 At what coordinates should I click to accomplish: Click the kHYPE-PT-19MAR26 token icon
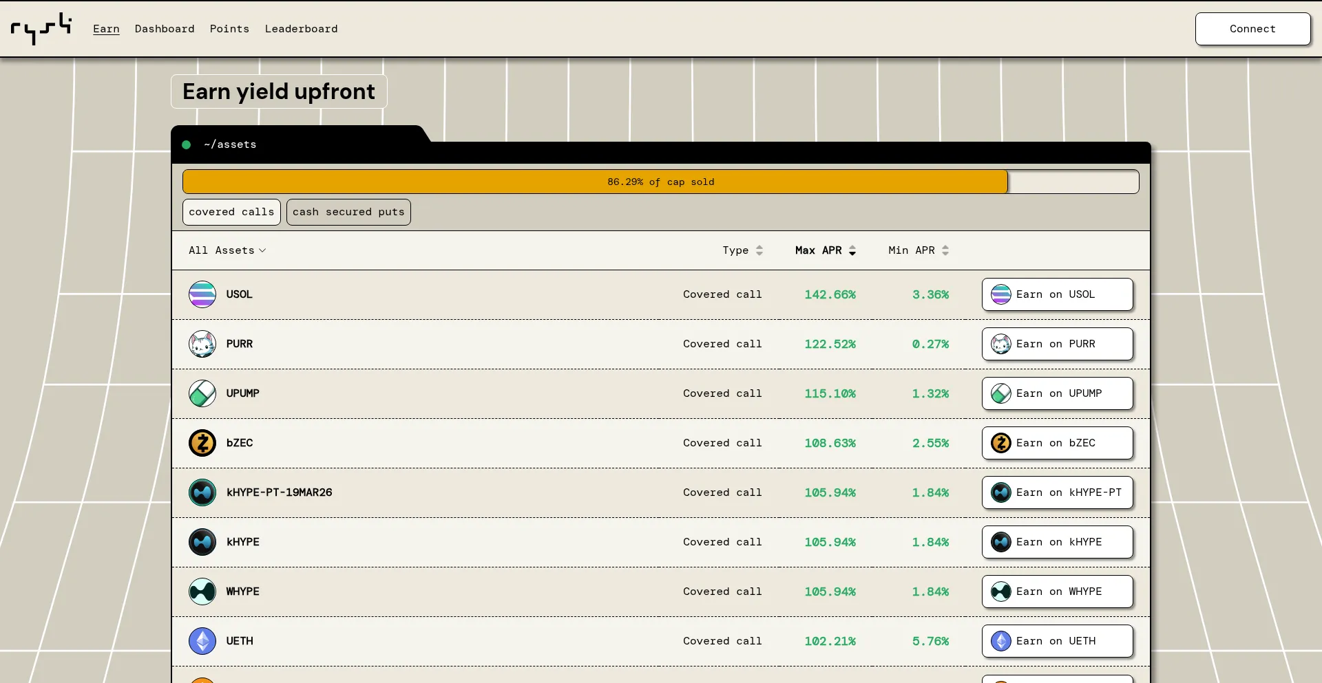click(x=202, y=492)
